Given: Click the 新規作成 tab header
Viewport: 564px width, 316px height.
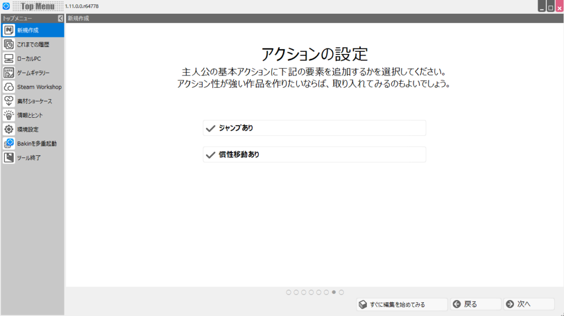Looking at the screenshot, I should [78, 18].
